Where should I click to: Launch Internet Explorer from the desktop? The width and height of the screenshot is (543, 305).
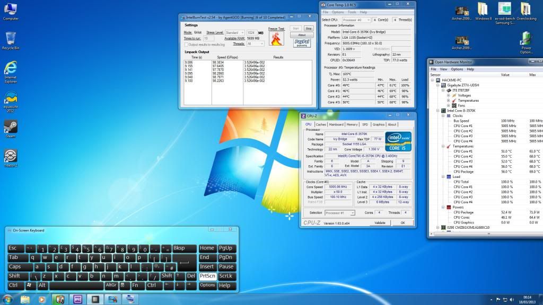11,72
